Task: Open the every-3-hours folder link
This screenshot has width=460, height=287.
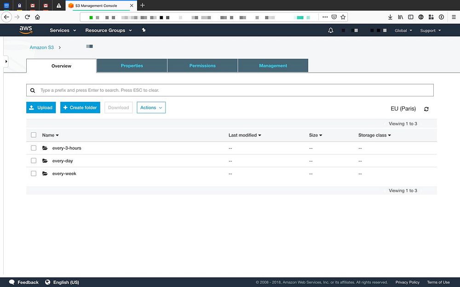Action: [67, 148]
